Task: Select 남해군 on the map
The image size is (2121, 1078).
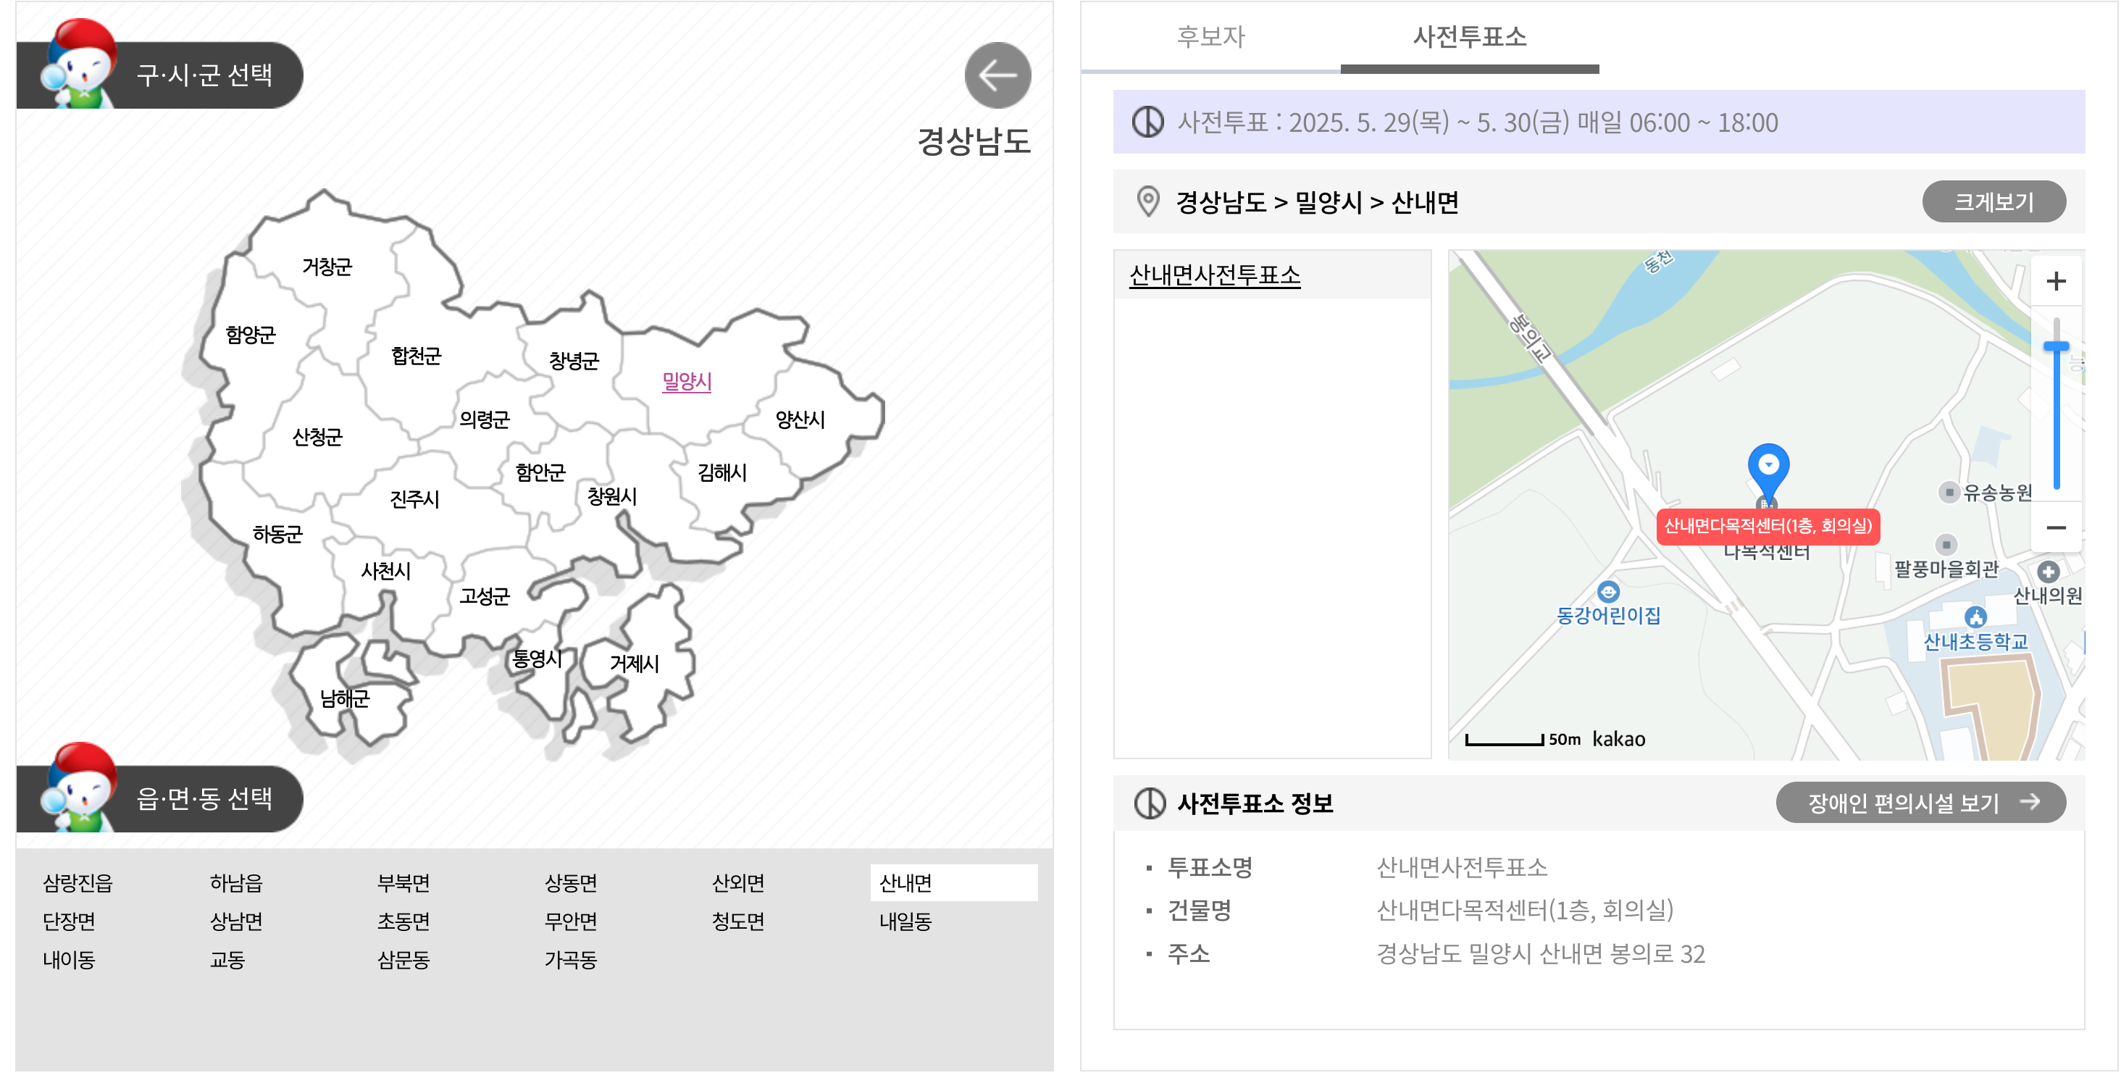Action: point(344,700)
